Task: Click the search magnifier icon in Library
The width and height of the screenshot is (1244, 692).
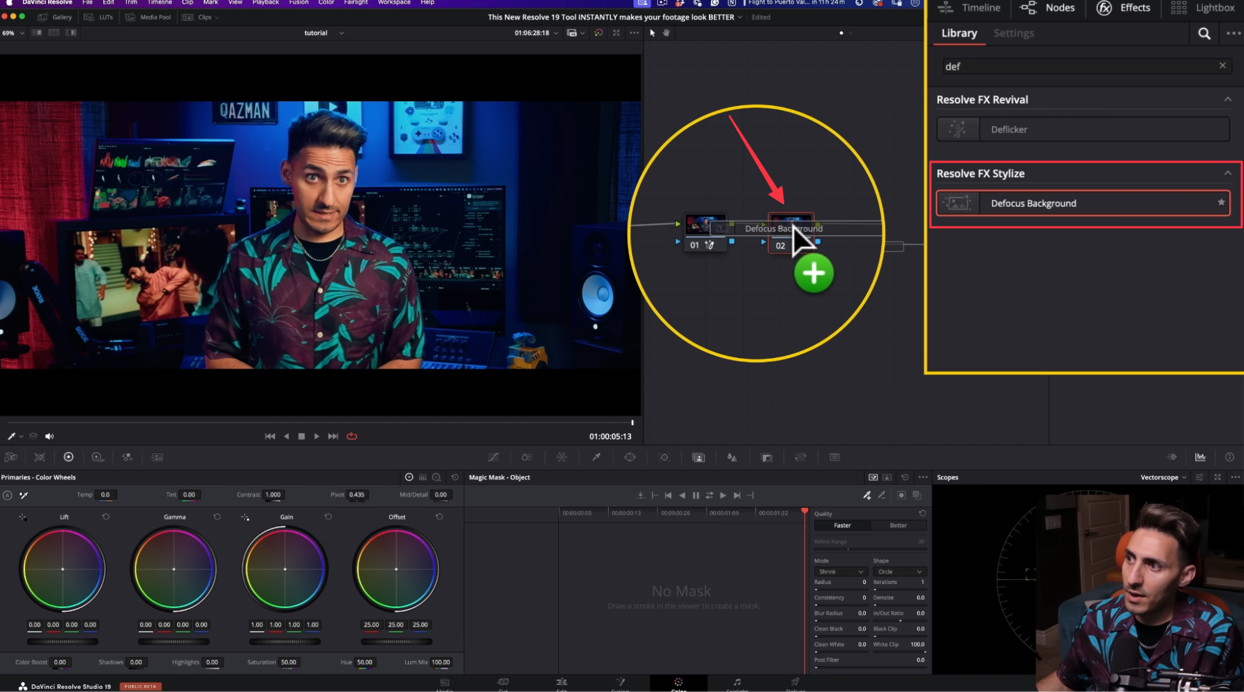Action: (x=1204, y=34)
